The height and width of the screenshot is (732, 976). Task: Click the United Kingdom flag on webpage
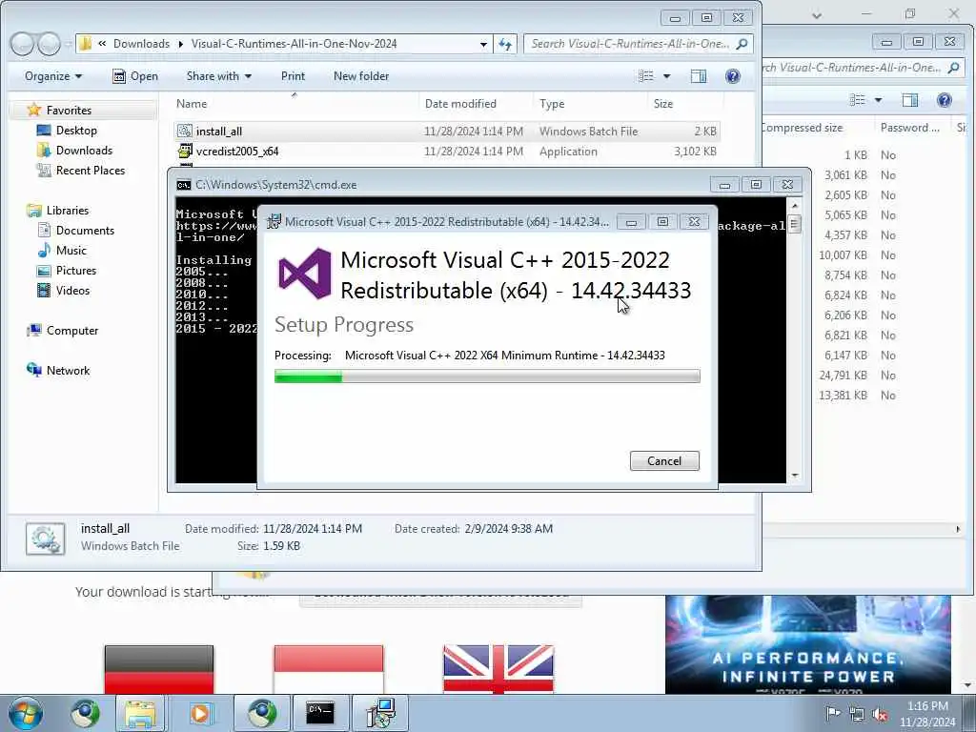tap(498, 669)
